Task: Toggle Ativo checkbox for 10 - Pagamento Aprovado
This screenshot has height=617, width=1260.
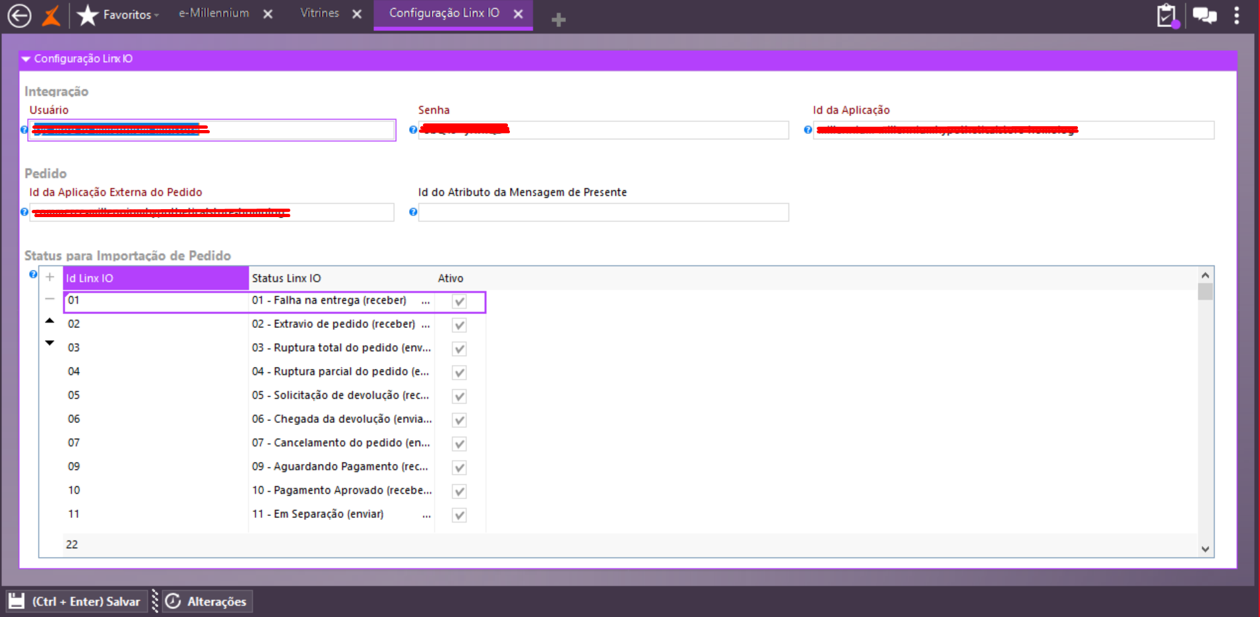Action: 459,492
